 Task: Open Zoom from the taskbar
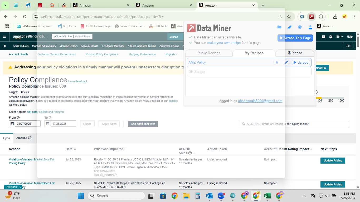[x=221, y=196]
